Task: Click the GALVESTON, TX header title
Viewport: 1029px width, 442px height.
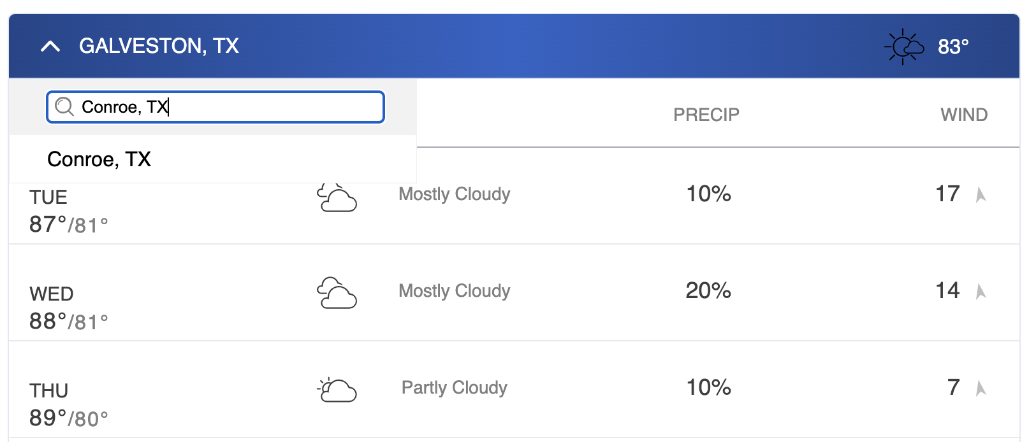Action: click(159, 46)
